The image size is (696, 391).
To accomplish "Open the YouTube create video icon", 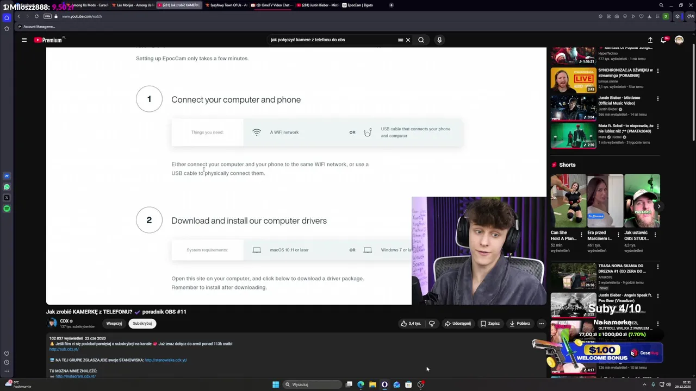I will (650, 40).
